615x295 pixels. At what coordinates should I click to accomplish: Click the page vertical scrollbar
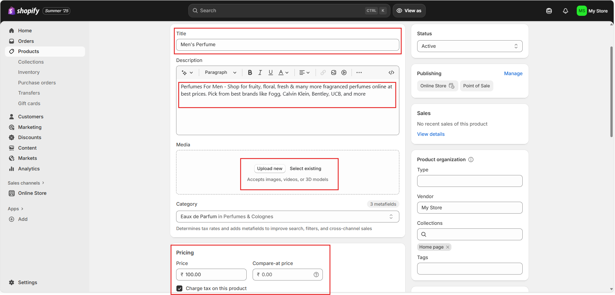pyautogui.click(x=611, y=92)
